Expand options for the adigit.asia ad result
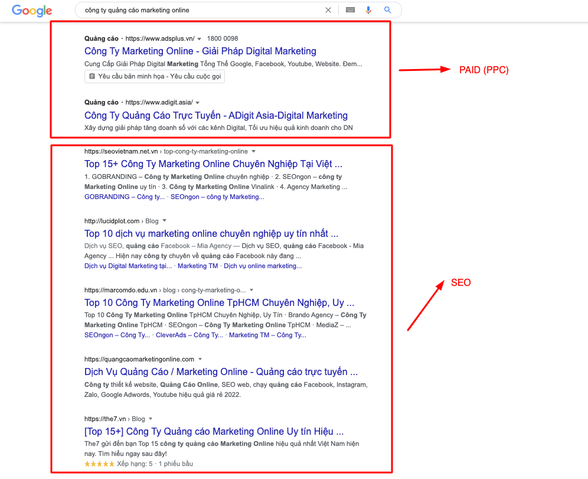 point(198,102)
